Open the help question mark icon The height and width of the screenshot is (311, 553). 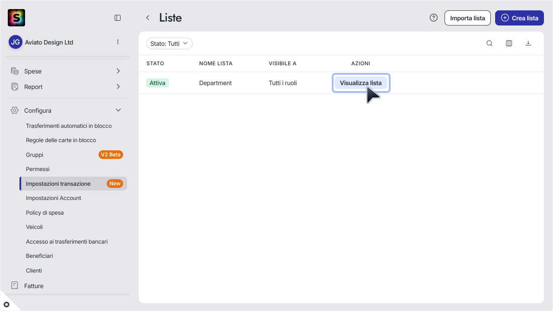(x=434, y=18)
